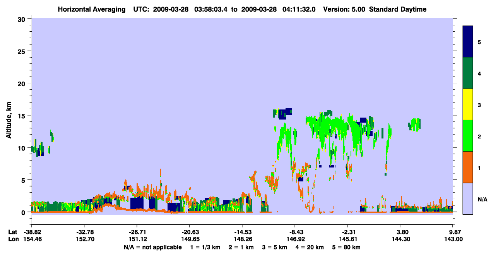Click latitude value -38.82

pyautogui.click(x=31, y=232)
